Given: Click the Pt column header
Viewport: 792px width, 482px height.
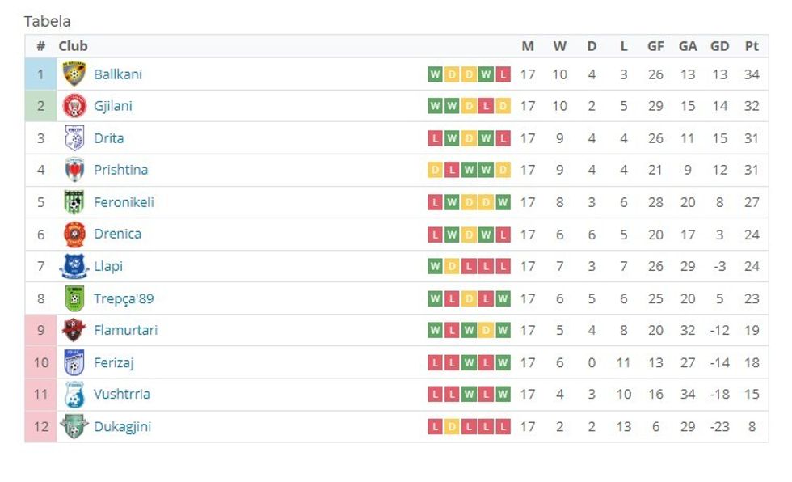Looking at the screenshot, I should click(752, 46).
